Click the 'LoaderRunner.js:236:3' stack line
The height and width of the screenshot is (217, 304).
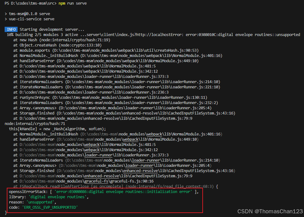(x=91, y=92)
